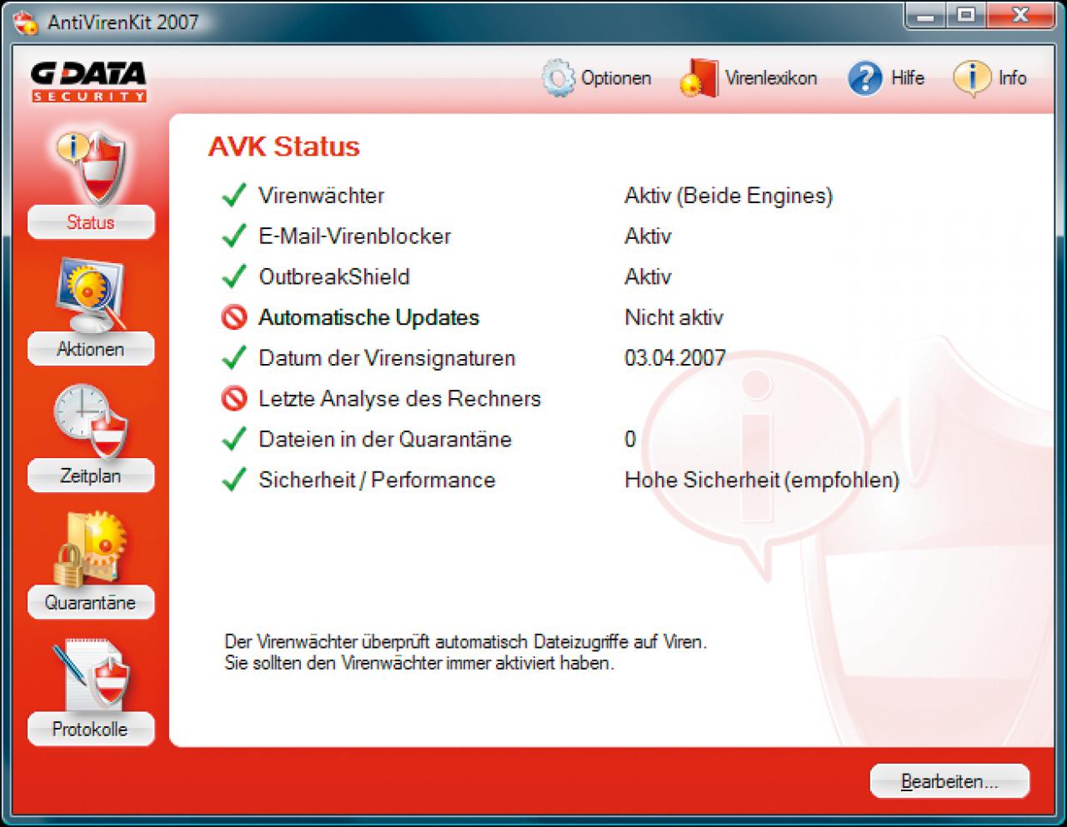This screenshot has width=1067, height=827.
Task: Open the Zeitplan section label
Action: tap(91, 476)
